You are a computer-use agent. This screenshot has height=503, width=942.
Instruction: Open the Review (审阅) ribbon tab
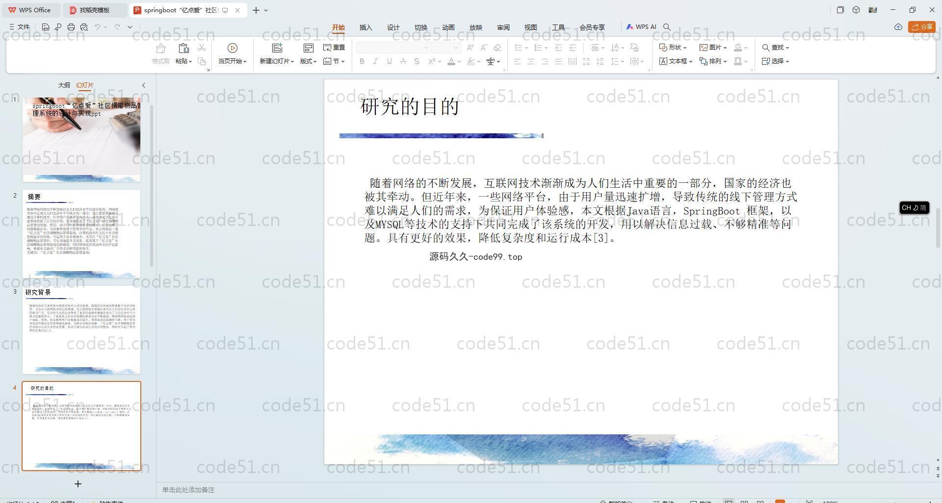(503, 27)
